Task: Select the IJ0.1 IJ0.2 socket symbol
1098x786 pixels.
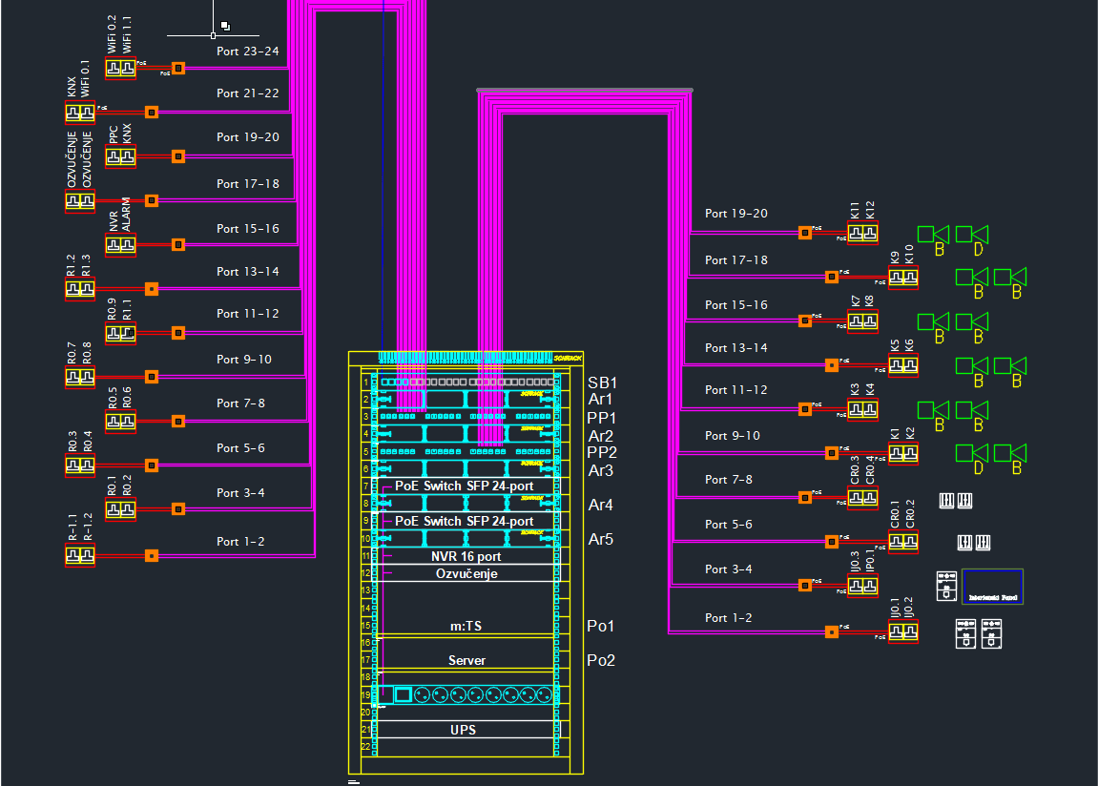Action: point(902,631)
